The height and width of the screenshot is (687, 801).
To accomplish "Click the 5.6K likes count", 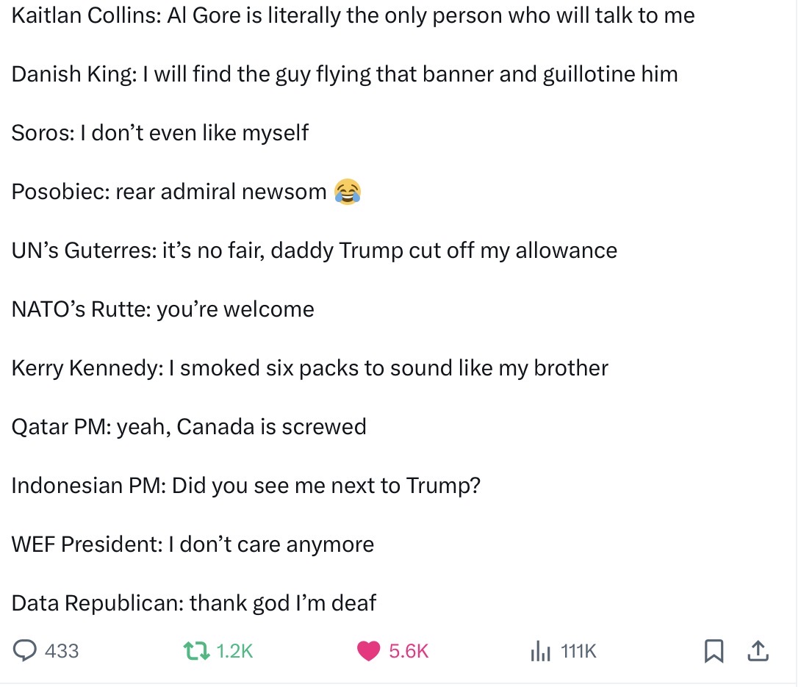I will click(408, 651).
